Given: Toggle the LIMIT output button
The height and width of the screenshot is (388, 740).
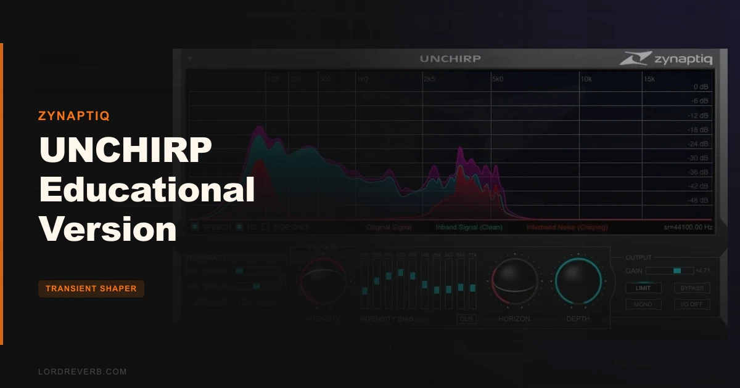Looking at the screenshot, I should pos(643,288).
